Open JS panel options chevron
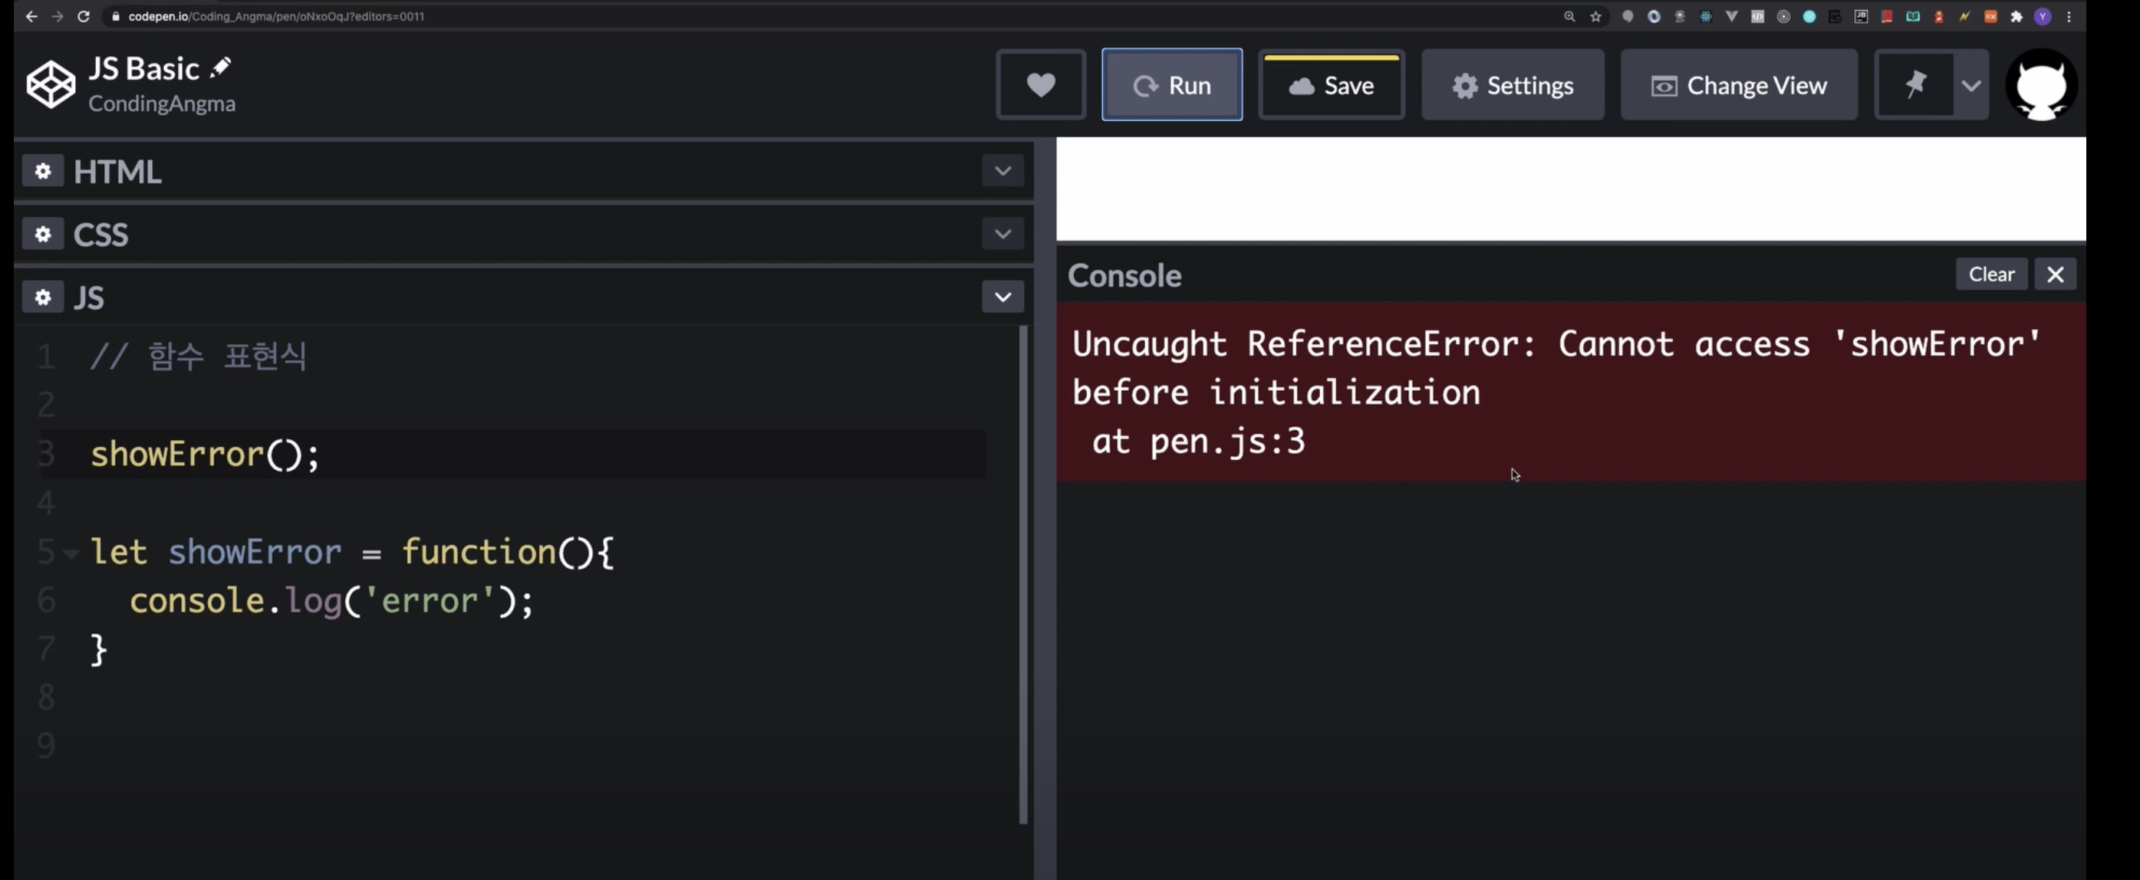Screen dimensions: 2140x880 coord(1002,297)
